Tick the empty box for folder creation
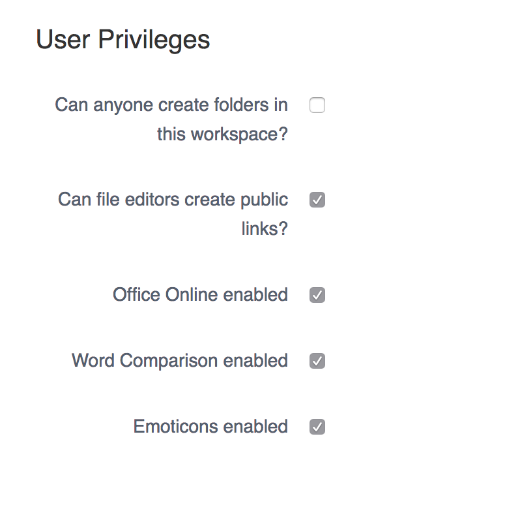The height and width of the screenshot is (509, 520). pyautogui.click(x=317, y=105)
